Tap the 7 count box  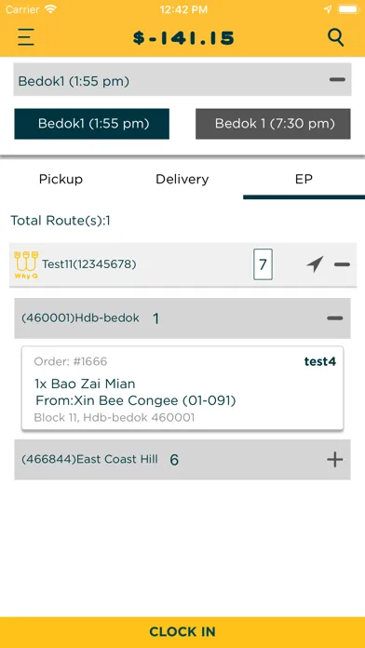point(263,264)
